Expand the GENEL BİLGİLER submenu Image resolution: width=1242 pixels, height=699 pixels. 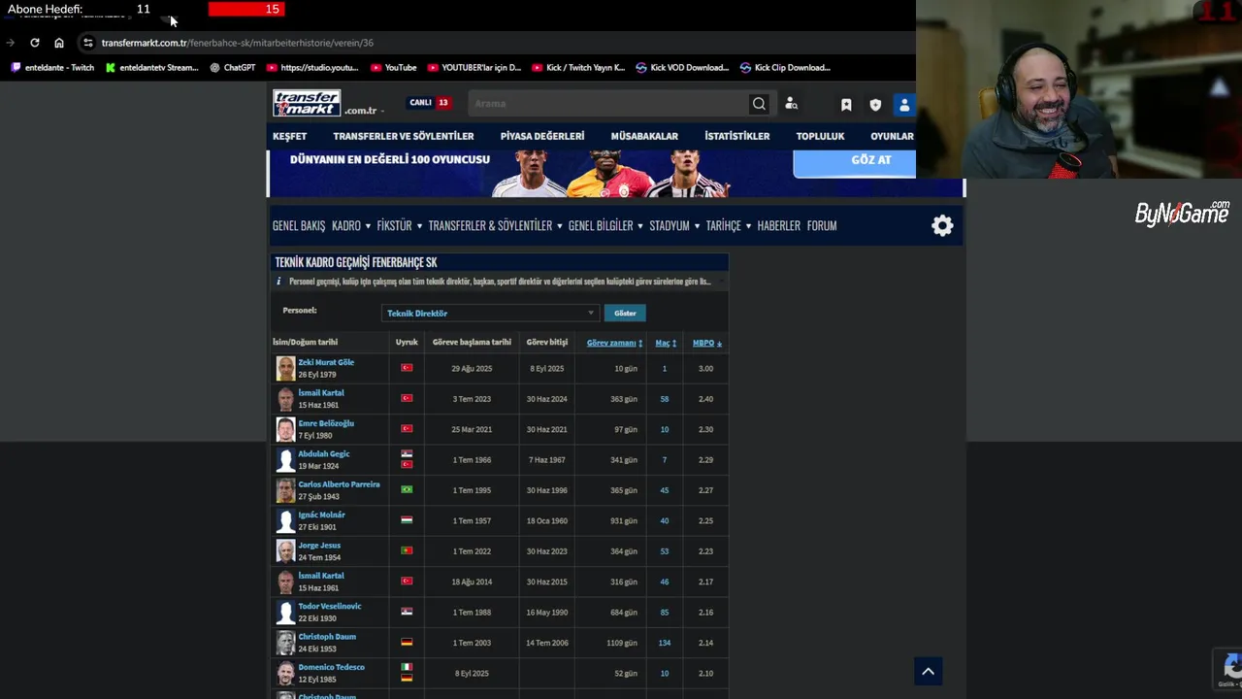tap(605, 225)
